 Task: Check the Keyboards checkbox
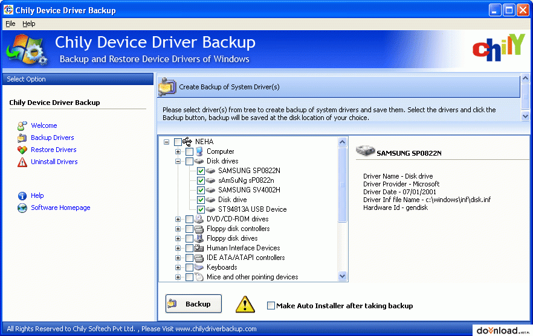coord(189,267)
